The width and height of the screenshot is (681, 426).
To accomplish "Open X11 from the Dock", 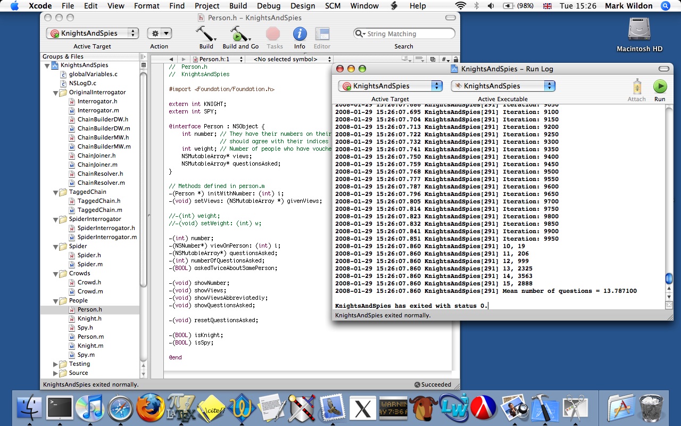I will [x=363, y=408].
